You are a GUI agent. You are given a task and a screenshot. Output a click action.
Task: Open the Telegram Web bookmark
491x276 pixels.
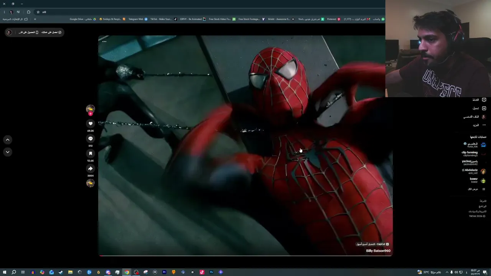coord(138,19)
